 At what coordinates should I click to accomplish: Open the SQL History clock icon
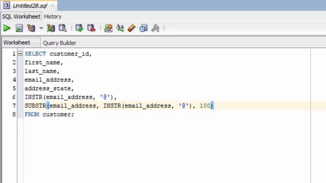point(143,28)
